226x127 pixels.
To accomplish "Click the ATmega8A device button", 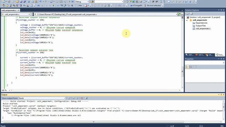I will point(136,6).
